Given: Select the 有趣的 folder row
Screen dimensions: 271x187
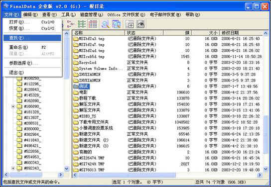Looking at the screenshot, I should click(x=167, y=152).
